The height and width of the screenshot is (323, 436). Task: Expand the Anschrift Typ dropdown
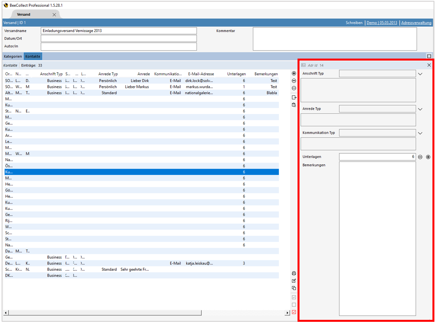click(420, 74)
